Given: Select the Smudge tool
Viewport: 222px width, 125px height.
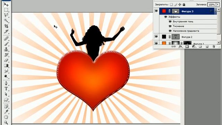Looking at the screenshot, I should coord(6,71).
